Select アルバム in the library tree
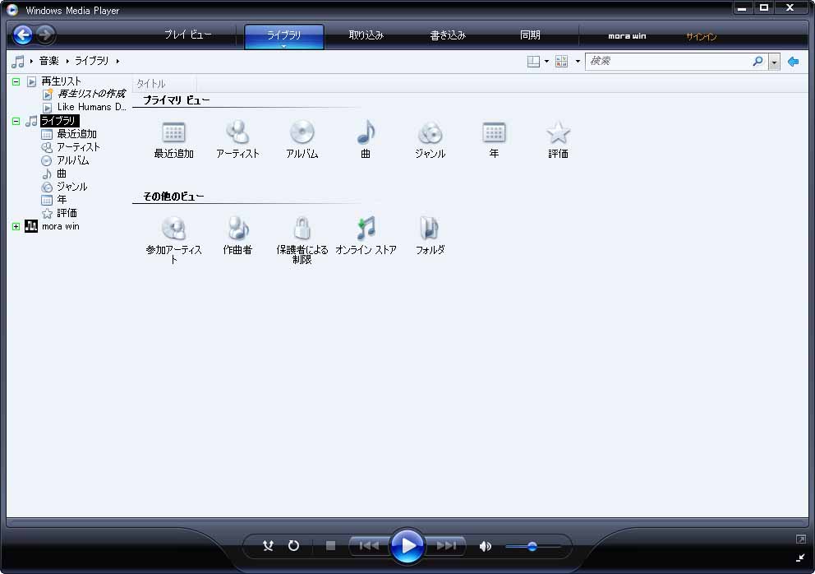815x574 pixels. pos(73,160)
